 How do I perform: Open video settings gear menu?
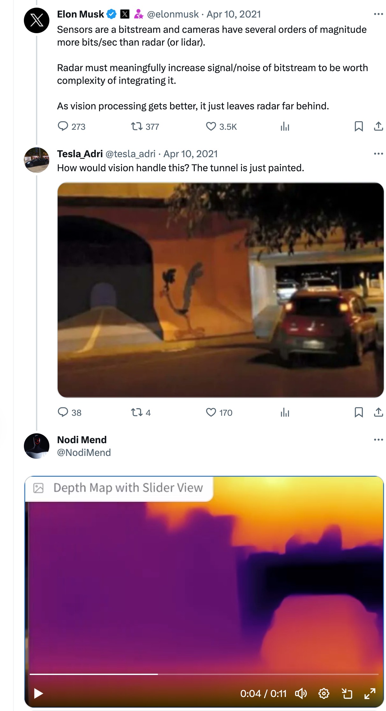(x=324, y=693)
